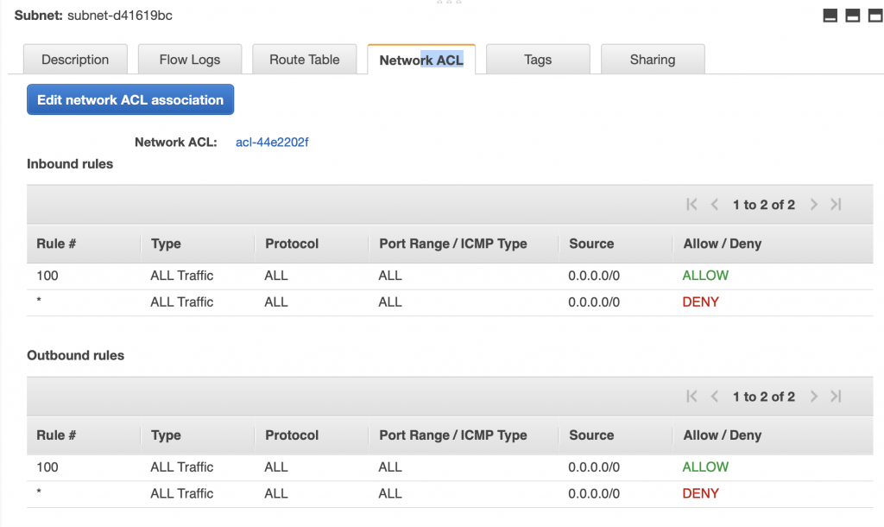884x527 pixels.
Task: Click 0.0.0.0/0 source of Outbound rule 100
Action: (594, 467)
